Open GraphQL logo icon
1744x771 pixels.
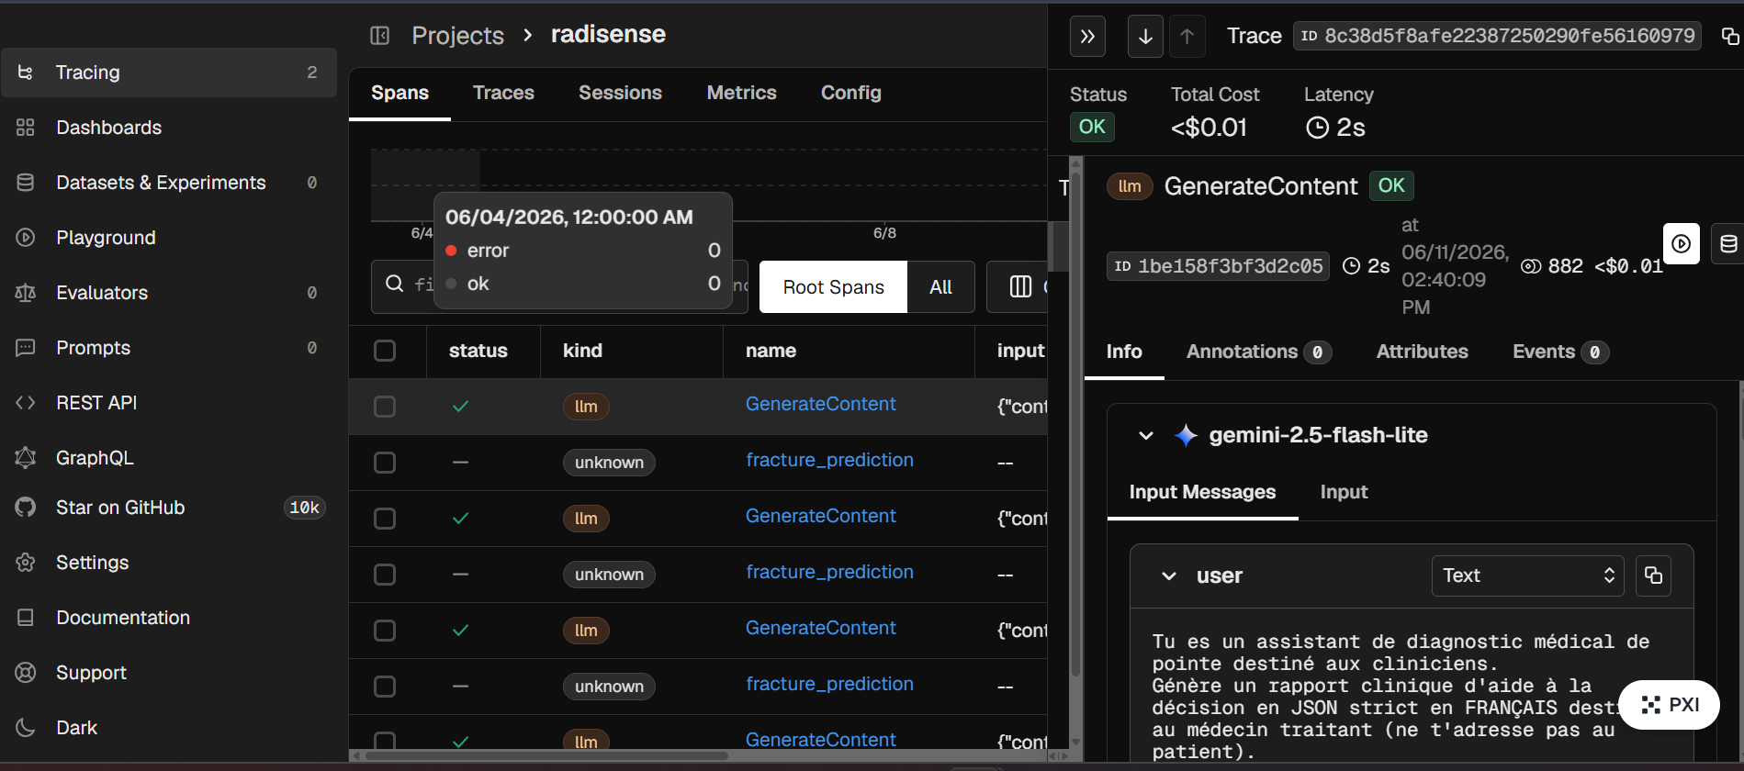[x=26, y=458]
